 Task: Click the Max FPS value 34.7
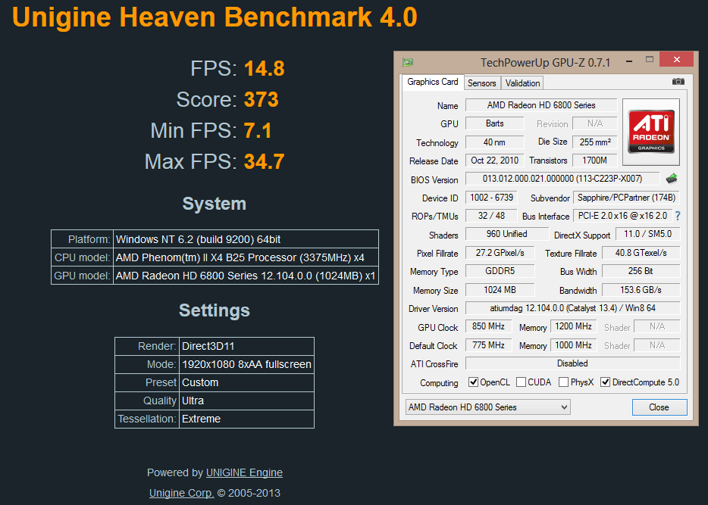coord(264,161)
